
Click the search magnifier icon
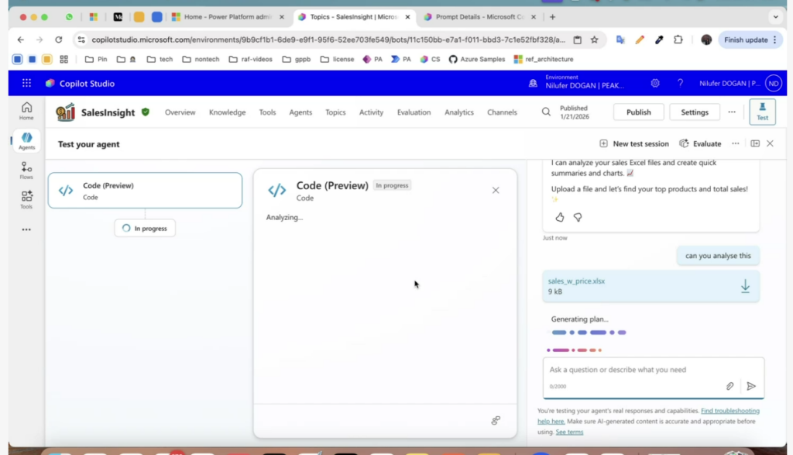[546, 112]
